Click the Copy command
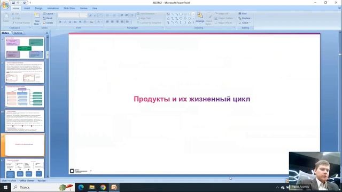This screenshot has height=192, width=342. click(x=17, y=18)
